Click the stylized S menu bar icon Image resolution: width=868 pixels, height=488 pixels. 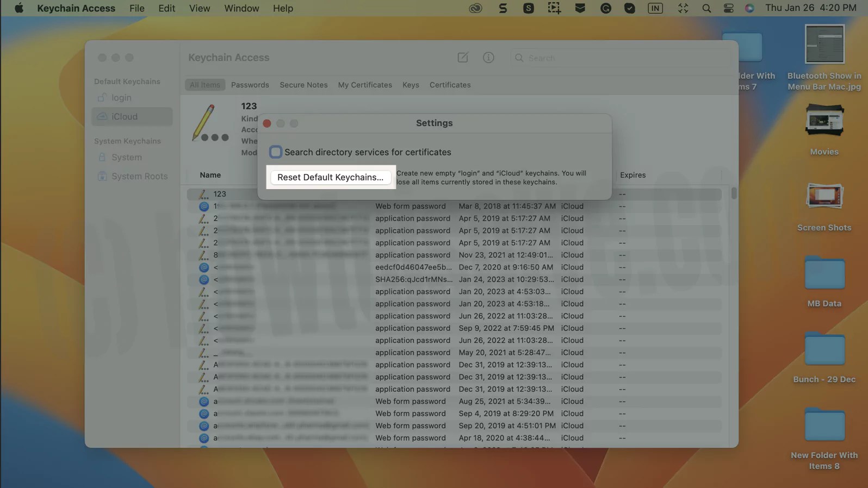pos(503,8)
